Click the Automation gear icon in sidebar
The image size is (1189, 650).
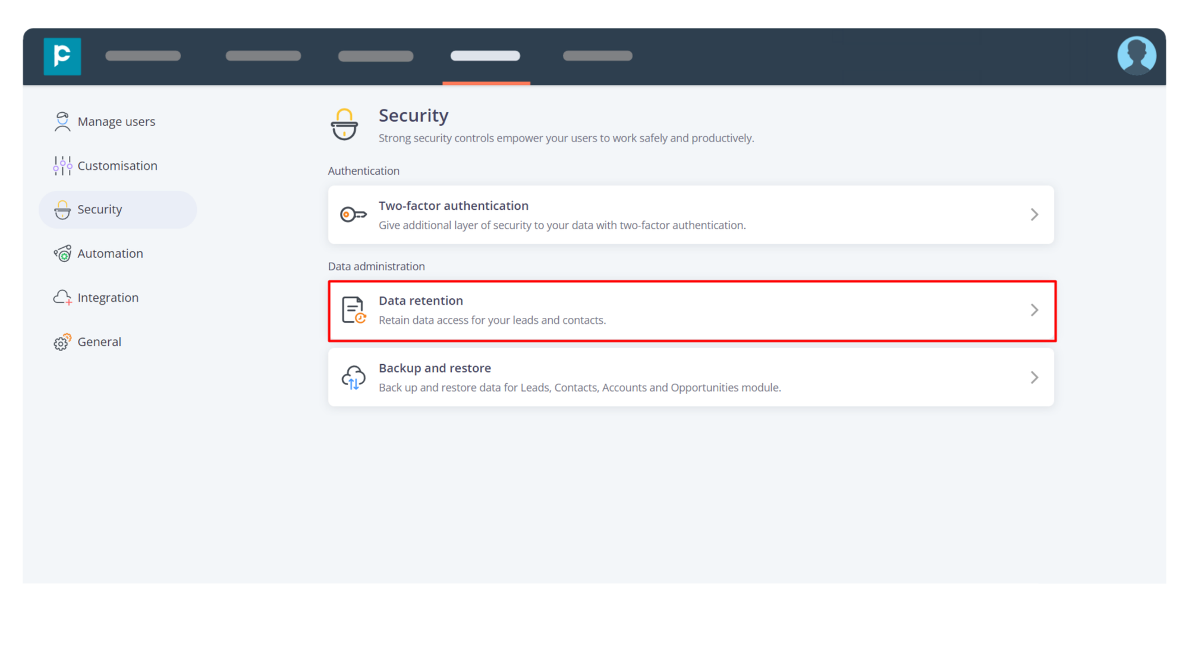(x=62, y=254)
